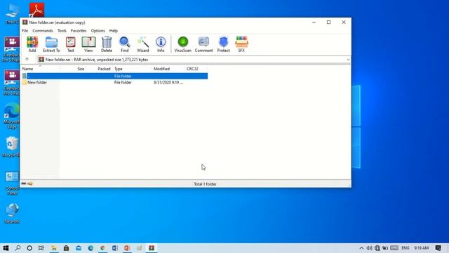Show archive Info

[161, 44]
